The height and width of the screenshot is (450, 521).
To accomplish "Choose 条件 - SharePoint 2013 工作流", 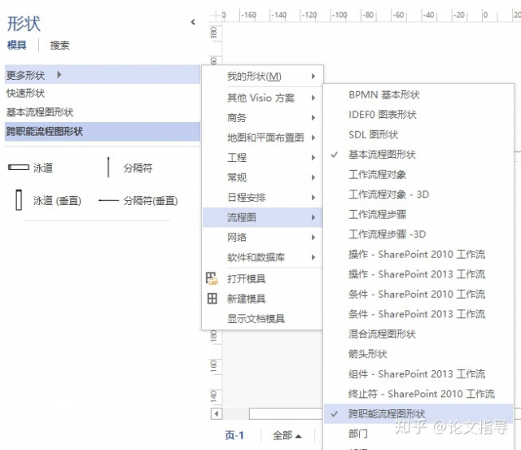I will coord(418,314).
